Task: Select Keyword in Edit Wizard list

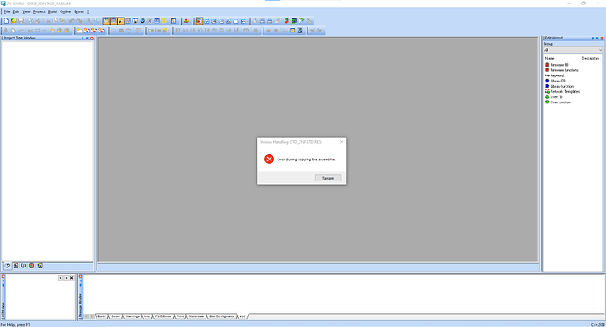Action: click(554, 75)
